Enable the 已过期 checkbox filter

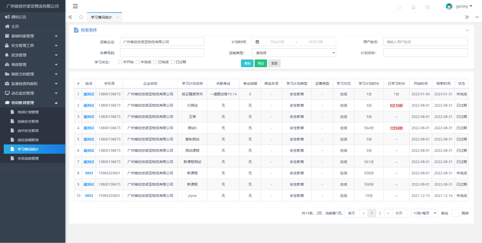coord(172,62)
